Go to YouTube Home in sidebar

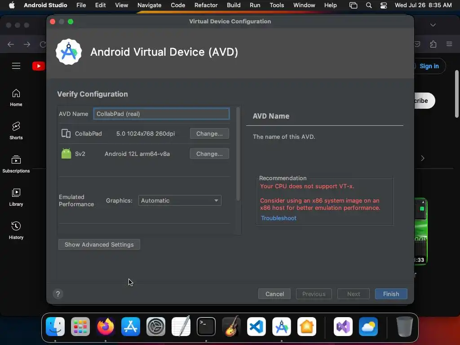16,98
